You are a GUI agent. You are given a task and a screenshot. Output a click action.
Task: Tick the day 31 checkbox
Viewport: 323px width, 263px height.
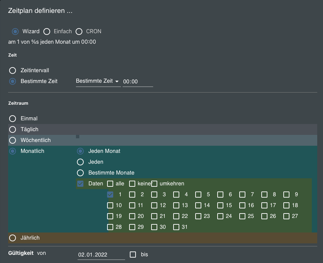(x=176, y=227)
